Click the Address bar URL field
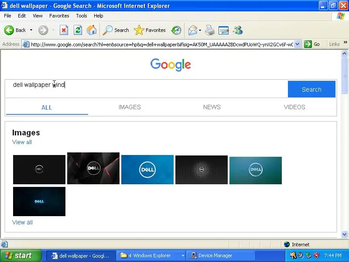The image size is (349, 262). coord(162,45)
